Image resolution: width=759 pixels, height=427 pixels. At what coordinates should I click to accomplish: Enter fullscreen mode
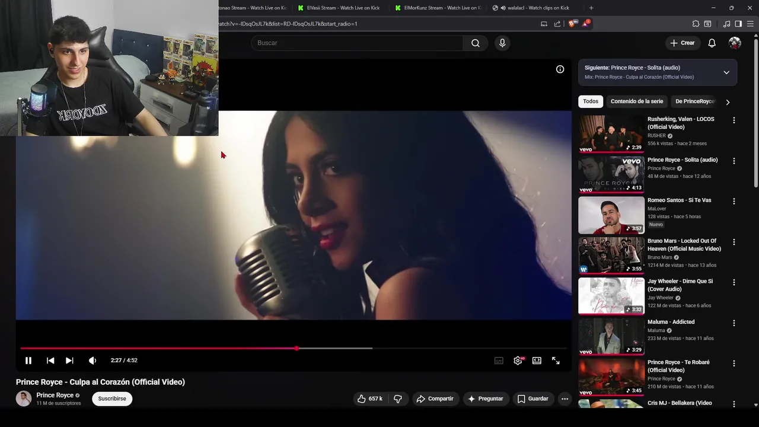coord(556,361)
